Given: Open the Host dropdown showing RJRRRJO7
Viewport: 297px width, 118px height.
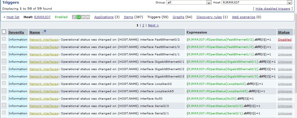Looking at the screenshot, I should pyautogui.click(x=257, y=3).
